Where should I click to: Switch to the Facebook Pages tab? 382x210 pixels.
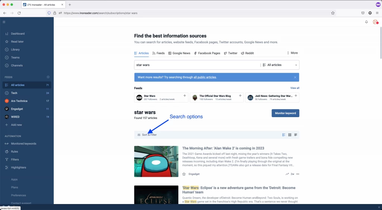point(207,53)
